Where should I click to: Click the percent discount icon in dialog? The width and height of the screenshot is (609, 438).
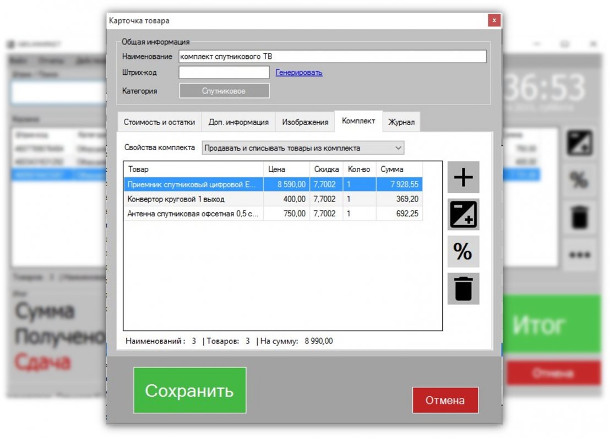tap(463, 251)
